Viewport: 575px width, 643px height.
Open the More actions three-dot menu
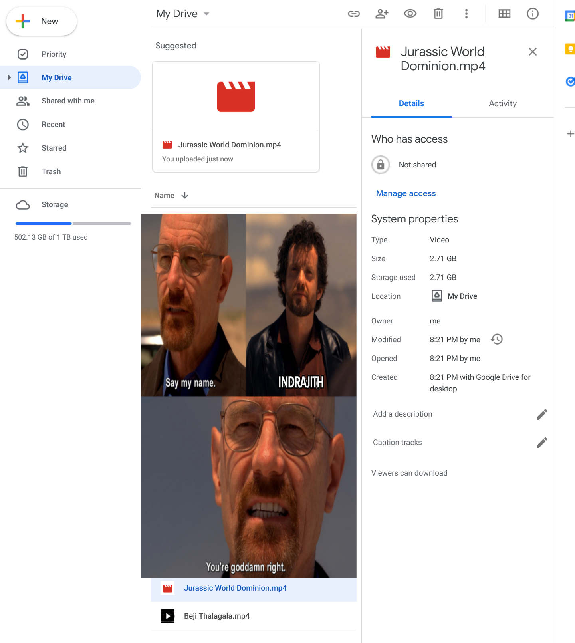click(x=466, y=14)
